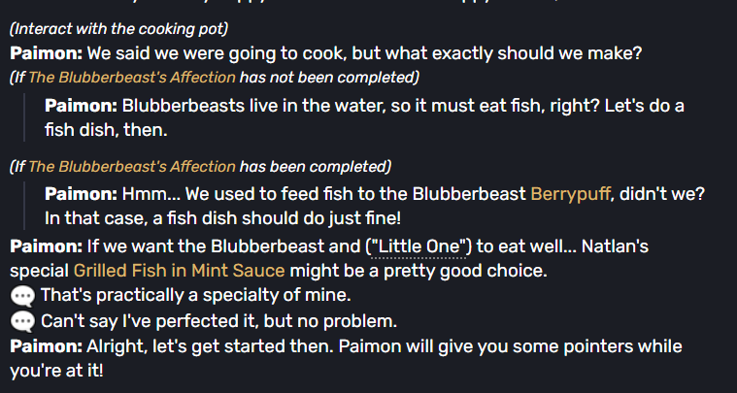Click the italic text "has been completed)"
737x393 pixels.
(315, 166)
